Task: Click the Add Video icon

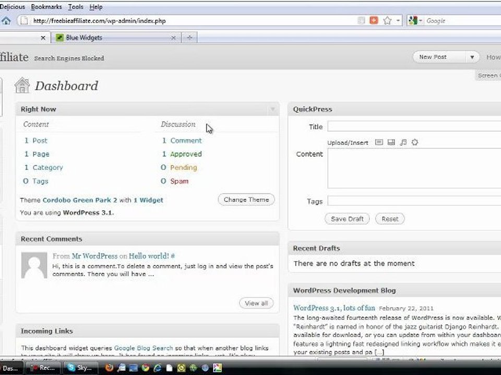Action: point(391,142)
